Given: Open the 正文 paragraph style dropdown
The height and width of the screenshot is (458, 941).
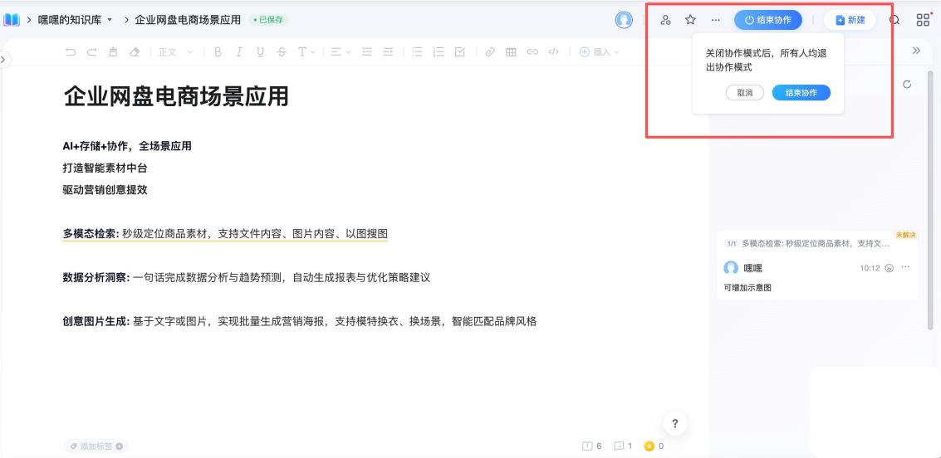Looking at the screenshot, I should coord(176,52).
